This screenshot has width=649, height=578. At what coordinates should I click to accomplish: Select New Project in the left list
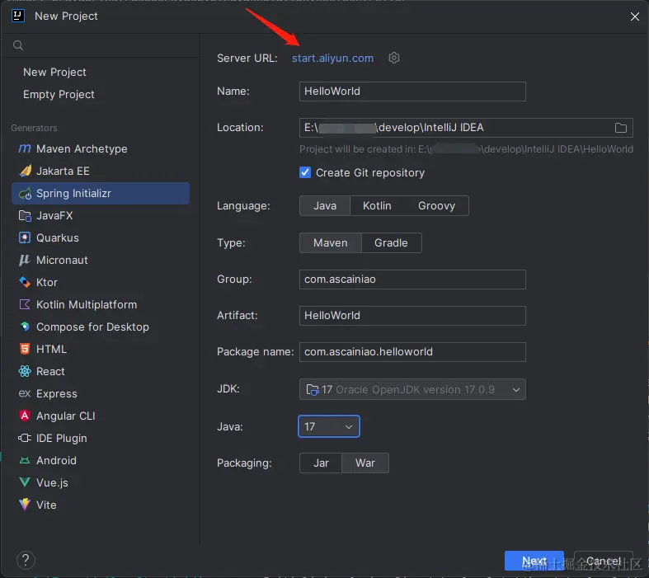pos(54,72)
